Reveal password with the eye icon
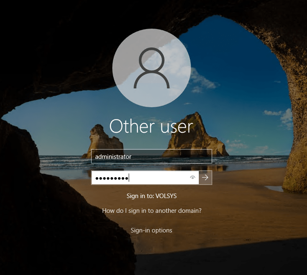This screenshot has width=307, height=275. pos(192,178)
